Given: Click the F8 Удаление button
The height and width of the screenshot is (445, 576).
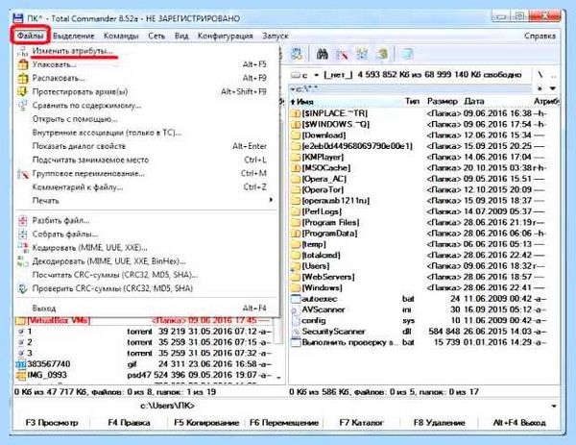Looking at the screenshot, I should (x=439, y=423).
